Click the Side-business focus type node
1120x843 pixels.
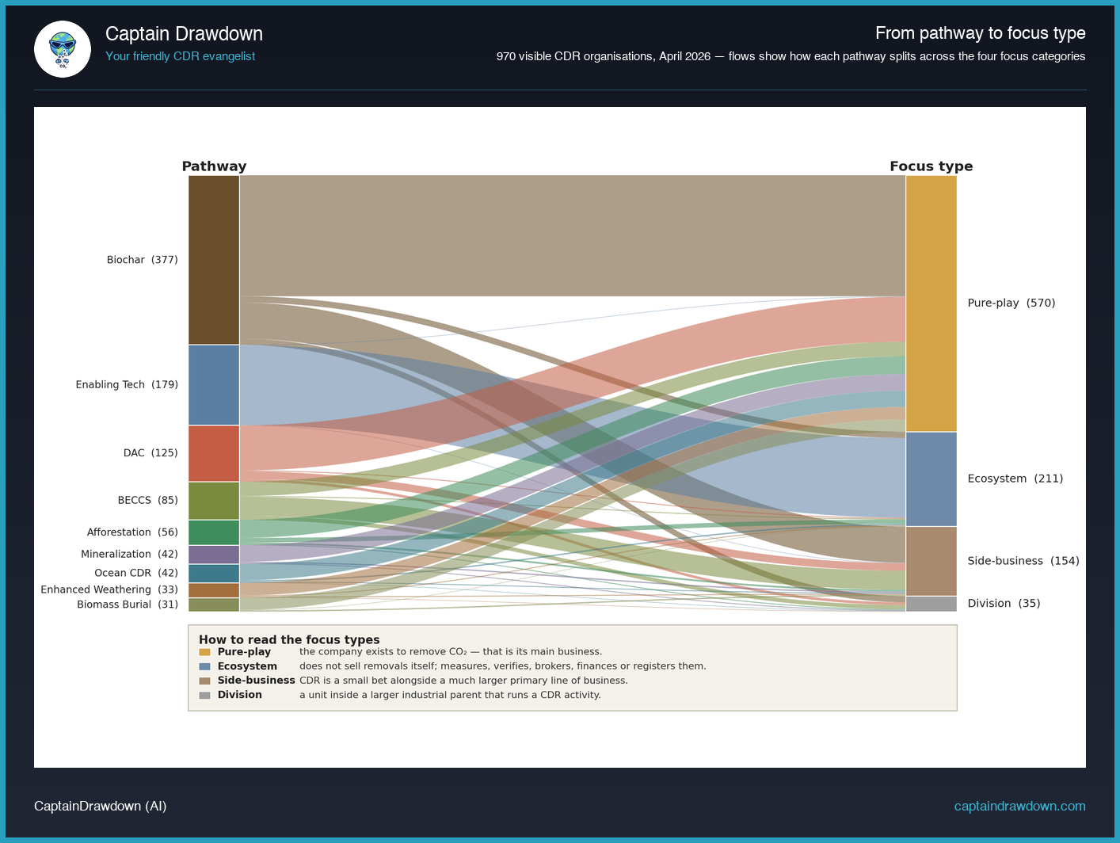(931, 561)
